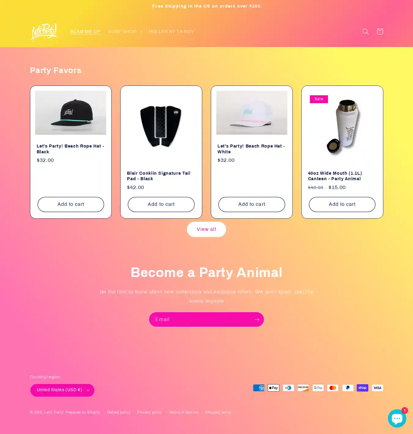
Task: Submit email with the arrow icon
Action: coord(257,319)
